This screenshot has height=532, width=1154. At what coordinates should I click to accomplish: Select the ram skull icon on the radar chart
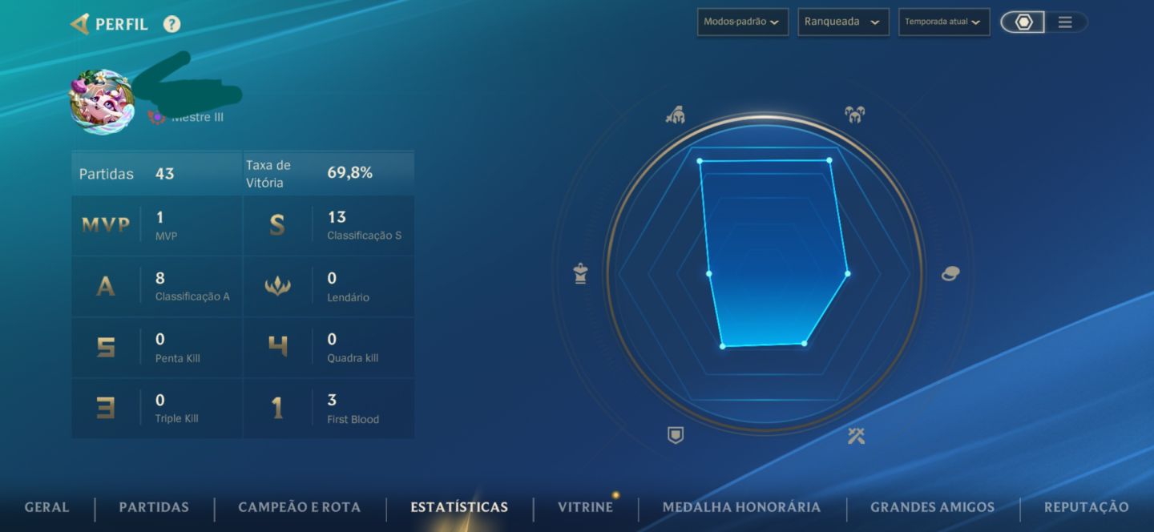(855, 115)
